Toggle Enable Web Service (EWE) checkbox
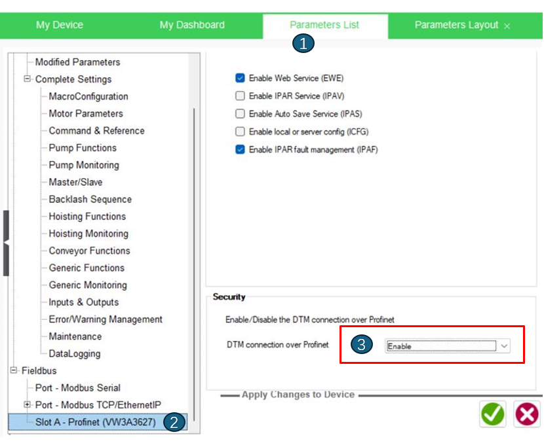The image size is (544, 445). [240, 78]
